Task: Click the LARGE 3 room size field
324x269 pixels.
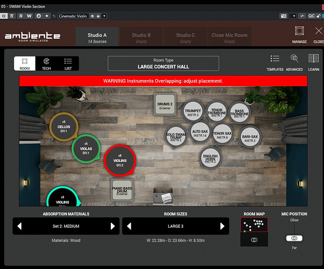Action: coord(175,226)
